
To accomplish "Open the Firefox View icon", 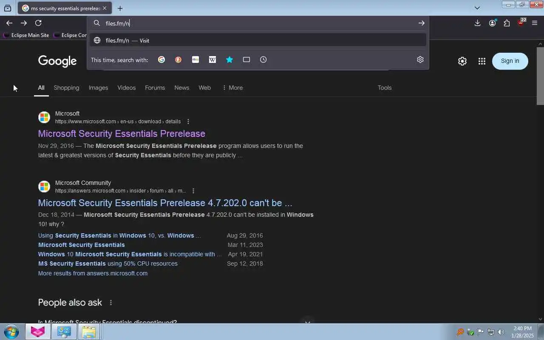I will click(x=8, y=8).
